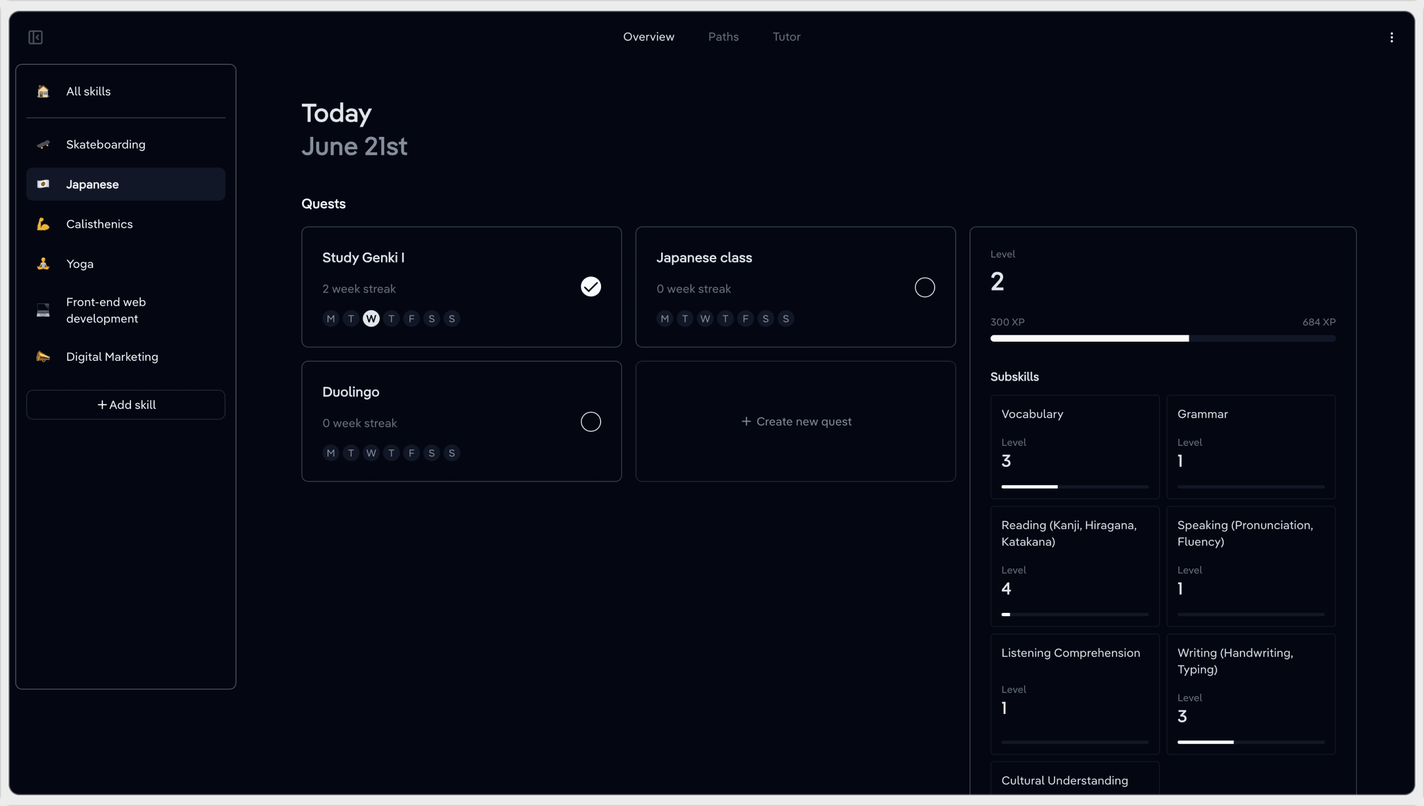Toggle Monday on Japanese class quest
Viewport: 1424px width, 806px height.
pos(664,318)
